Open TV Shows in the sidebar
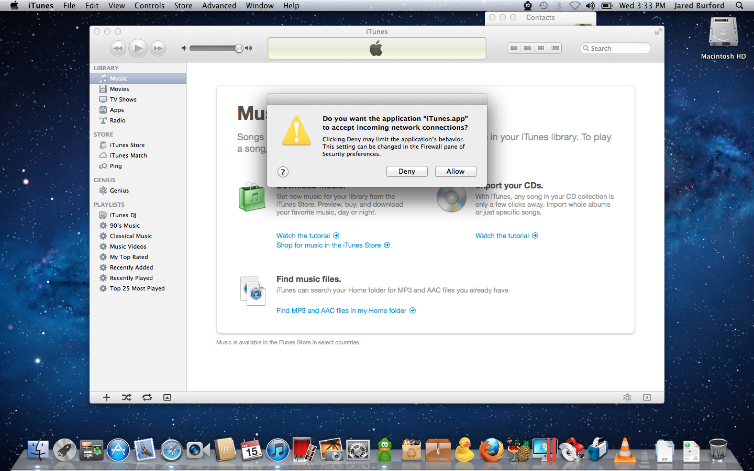Image resolution: width=754 pixels, height=471 pixels. pyautogui.click(x=138, y=99)
